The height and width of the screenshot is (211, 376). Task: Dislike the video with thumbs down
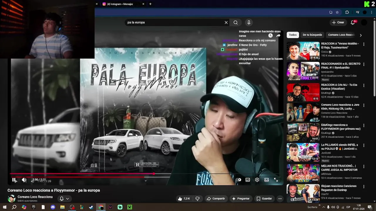[x=197, y=199]
